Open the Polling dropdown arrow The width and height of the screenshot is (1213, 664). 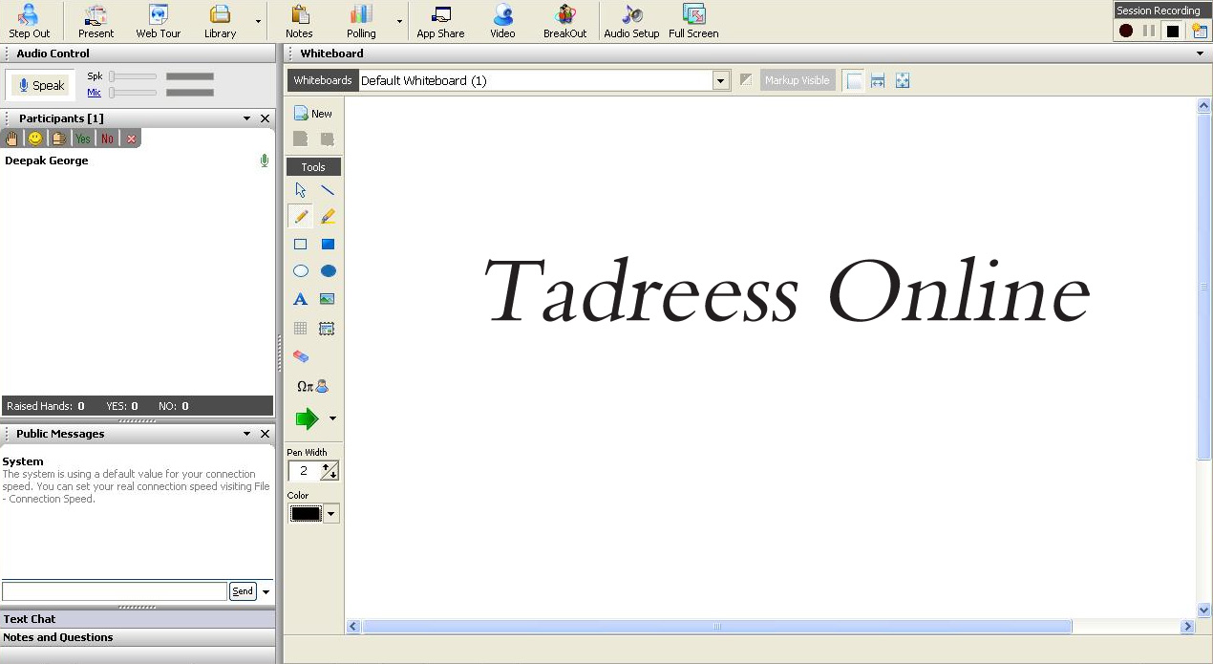(399, 21)
